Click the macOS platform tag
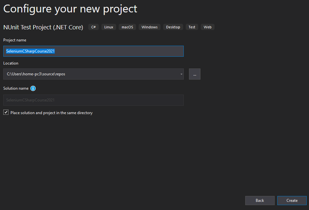 127,27
